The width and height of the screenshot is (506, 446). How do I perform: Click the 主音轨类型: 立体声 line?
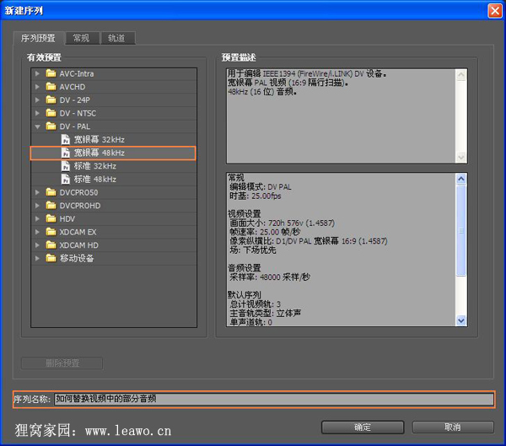click(x=266, y=313)
